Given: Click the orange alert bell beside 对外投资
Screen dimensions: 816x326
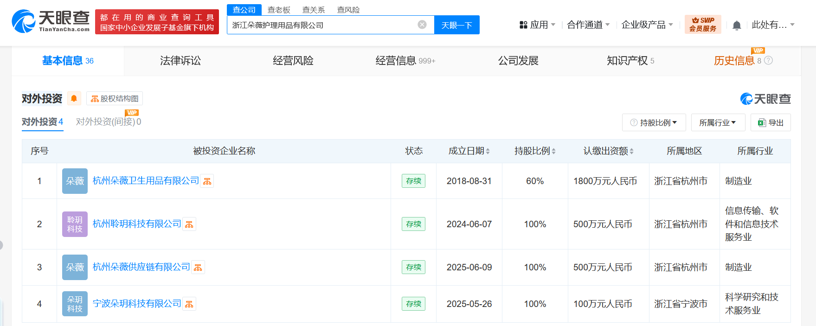Looking at the screenshot, I should pyautogui.click(x=74, y=98).
